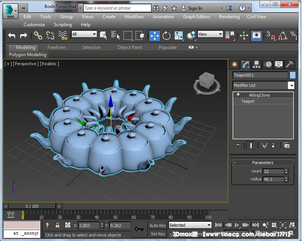302x241 pixels.
Task: Open the Scripting menu
Action: 63,25
